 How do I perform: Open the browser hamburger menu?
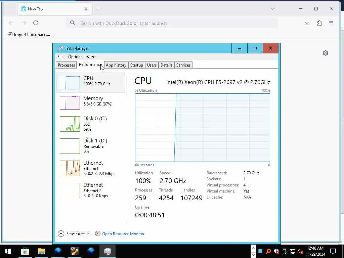tap(331, 23)
